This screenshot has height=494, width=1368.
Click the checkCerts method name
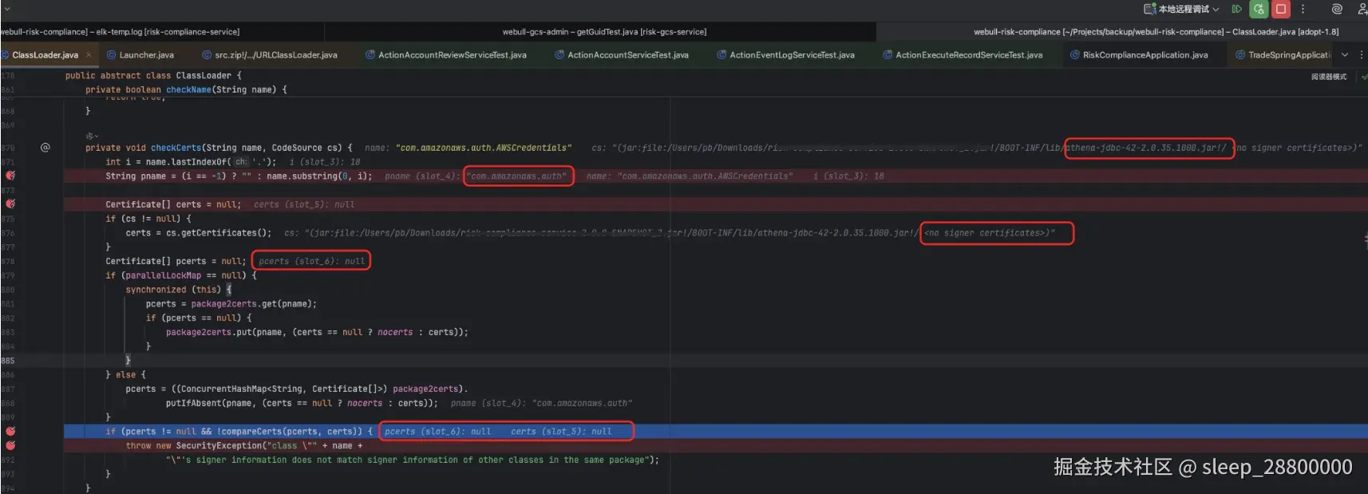(176, 148)
